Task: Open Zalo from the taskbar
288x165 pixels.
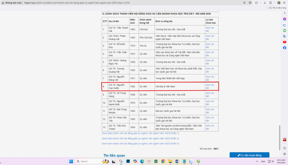Action: coord(191,161)
